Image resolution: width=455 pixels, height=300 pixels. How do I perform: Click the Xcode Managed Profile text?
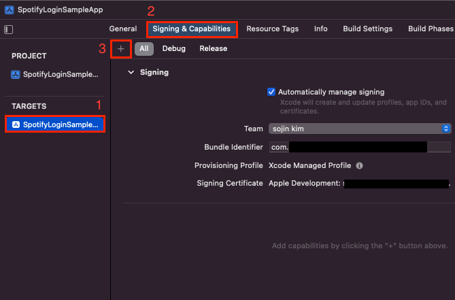coord(309,166)
